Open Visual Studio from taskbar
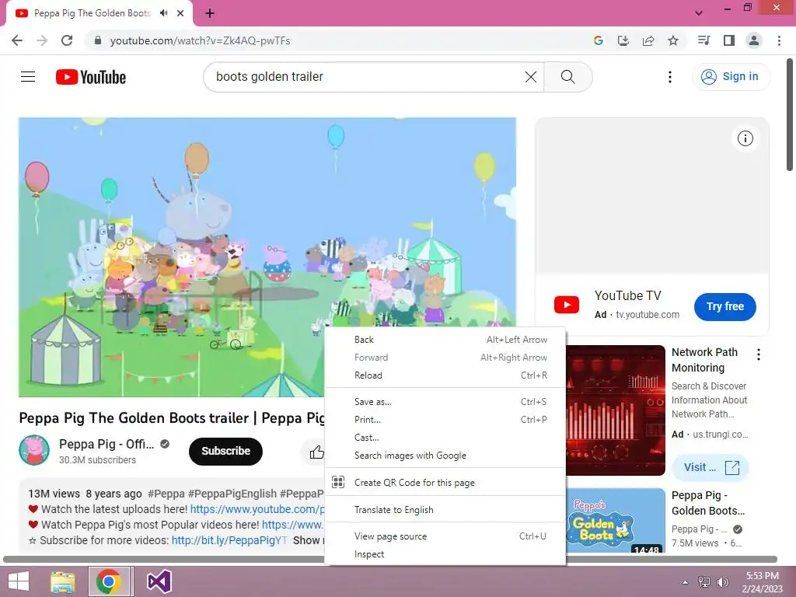The image size is (796, 597). 159,581
